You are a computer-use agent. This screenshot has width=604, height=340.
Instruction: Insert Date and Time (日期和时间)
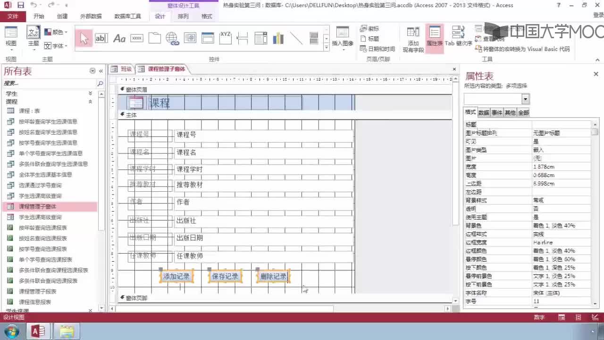coord(377,49)
